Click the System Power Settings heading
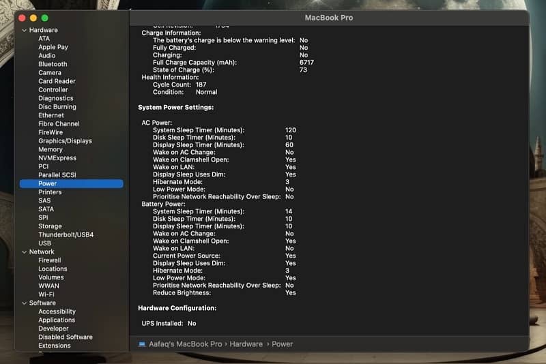Image resolution: width=546 pixels, height=364 pixels. click(x=176, y=108)
